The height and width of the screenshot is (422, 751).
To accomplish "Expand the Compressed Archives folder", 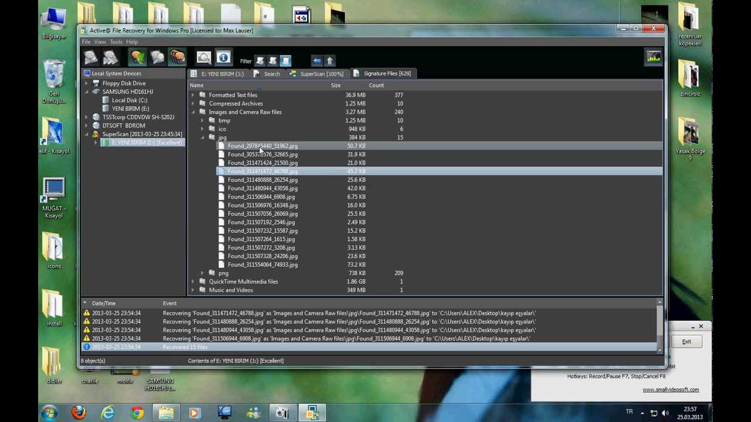I will pyautogui.click(x=193, y=103).
